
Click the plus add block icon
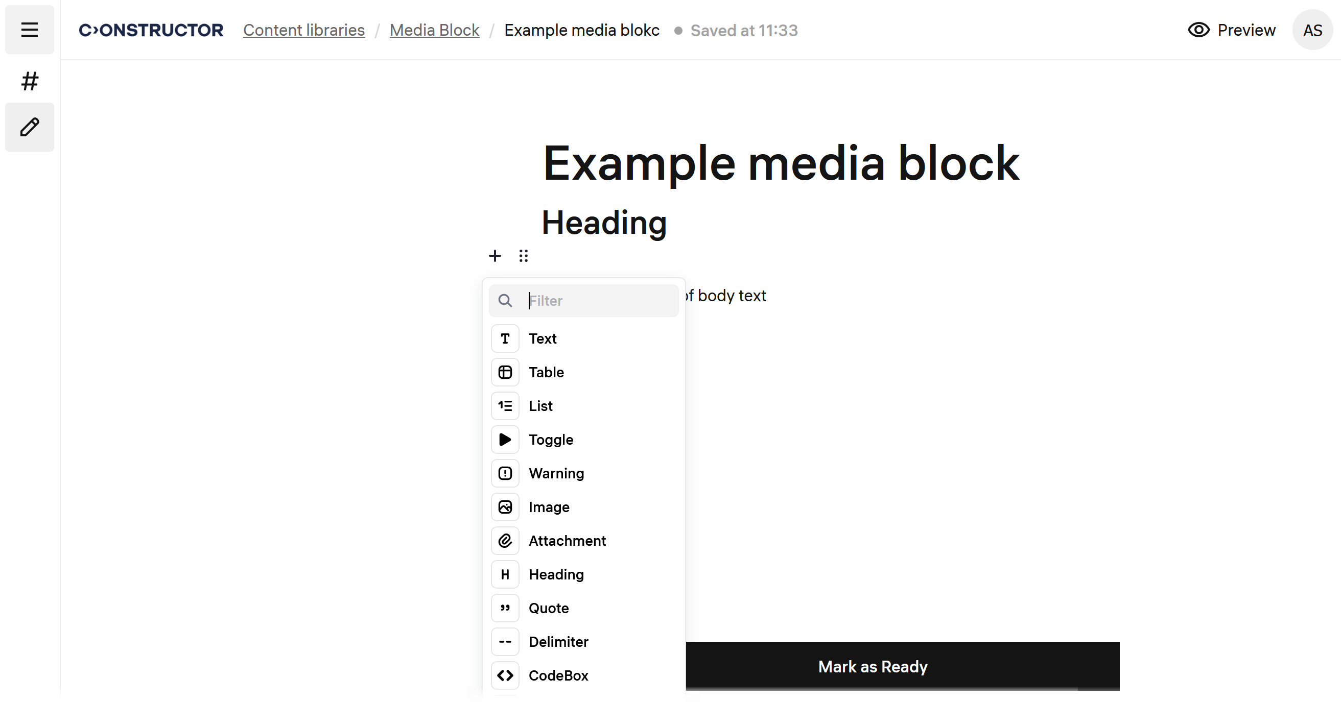click(x=495, y=255)
